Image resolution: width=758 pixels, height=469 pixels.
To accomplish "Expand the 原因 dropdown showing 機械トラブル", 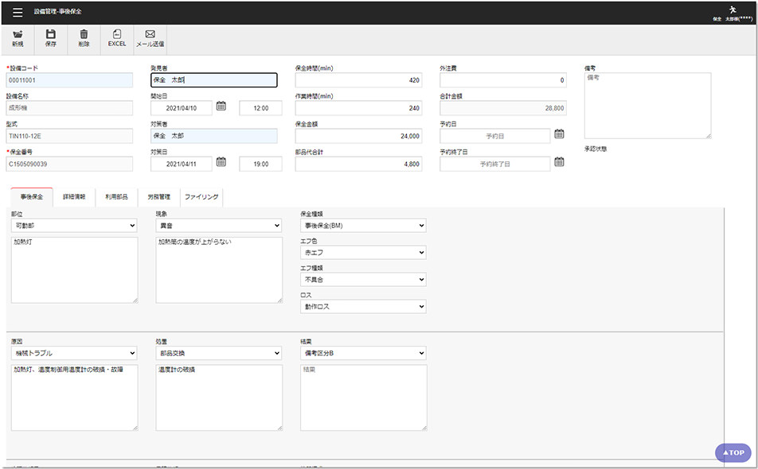I will (x=74, y=353).
